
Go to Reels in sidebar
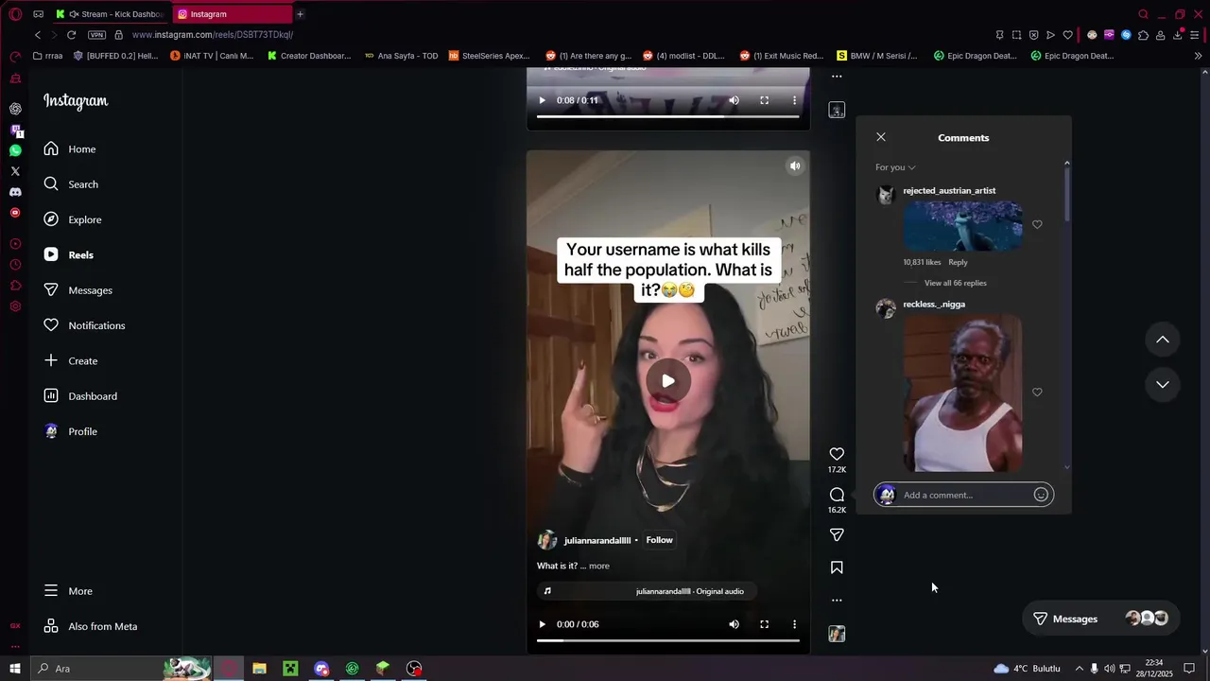tap(68, 254)
